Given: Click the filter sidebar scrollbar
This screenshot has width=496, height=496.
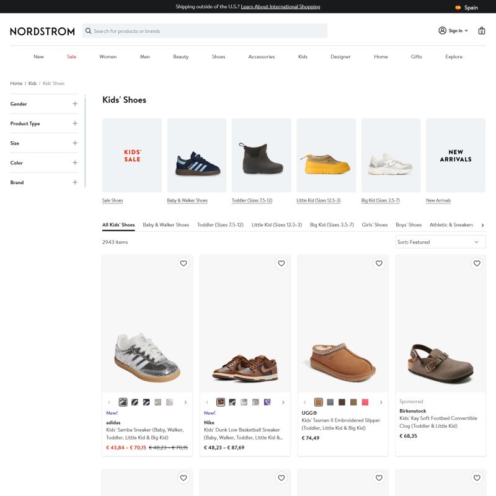Looking at the screenshot, I should (85, 141).
